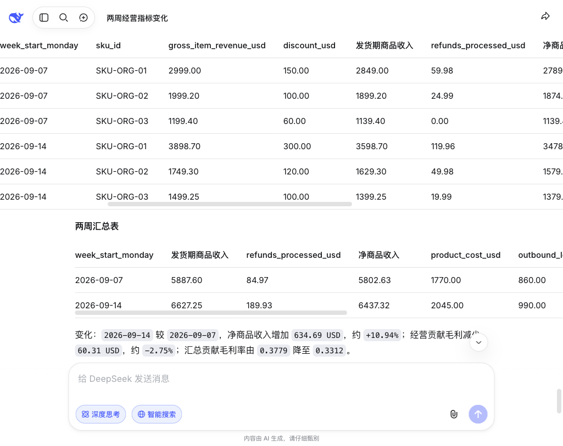Screen dimensions: 563x446
Task: Click the 内容由 AI 生成 disclaimer text
Action: click(281, 438)
